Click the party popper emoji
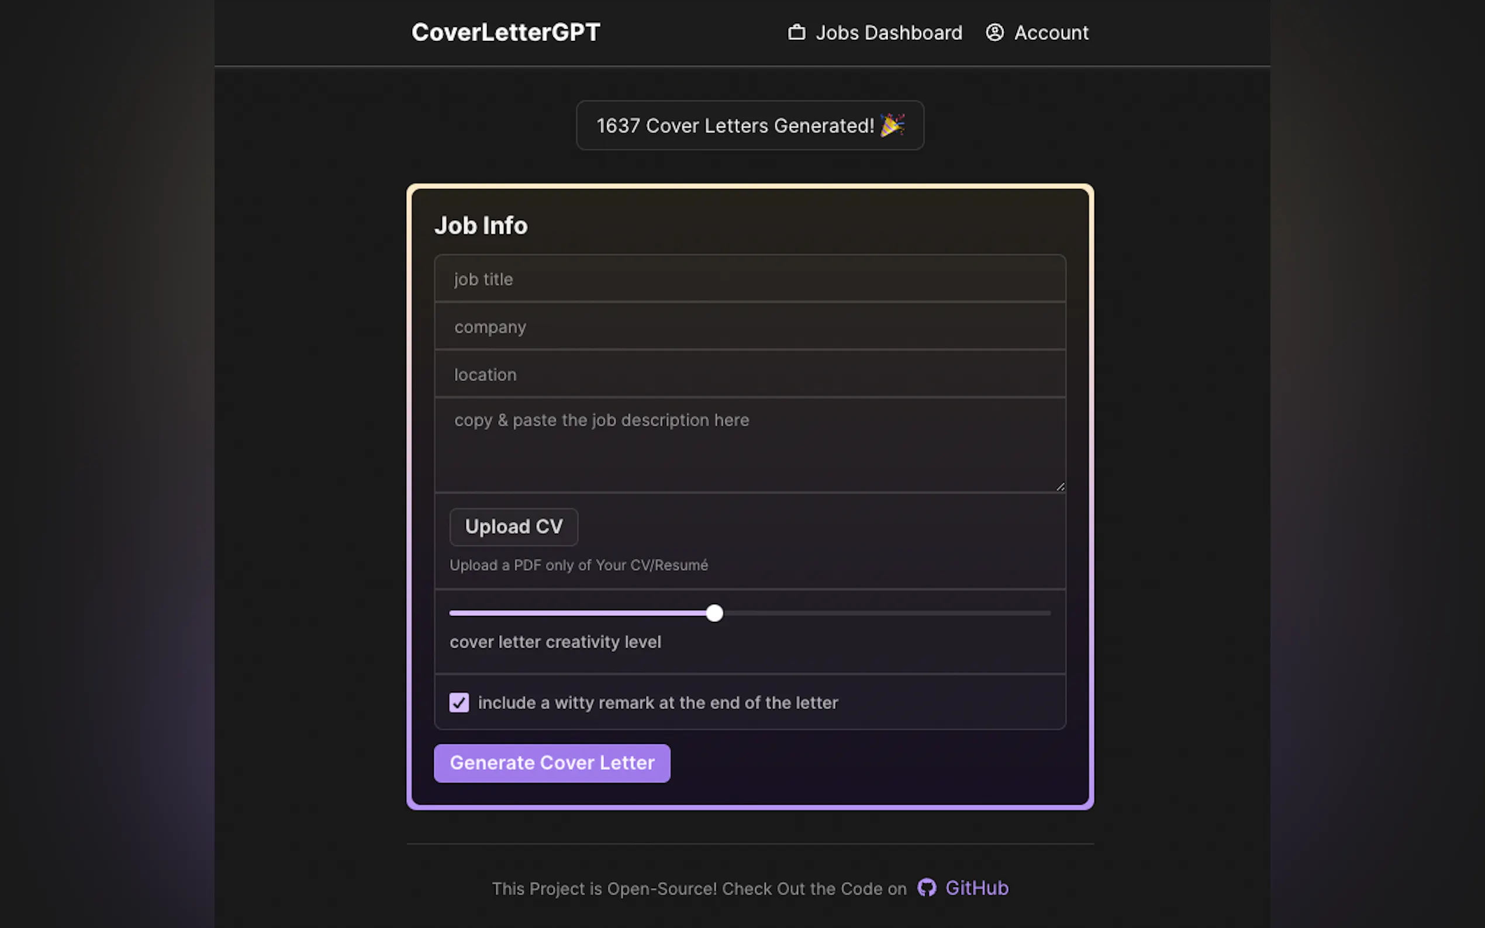Screen dimensions: 1485x928 coord(892,125)
